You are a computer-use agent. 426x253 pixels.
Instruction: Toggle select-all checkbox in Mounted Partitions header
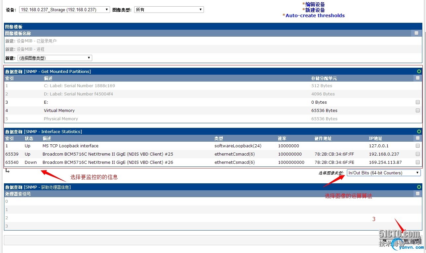418,78
